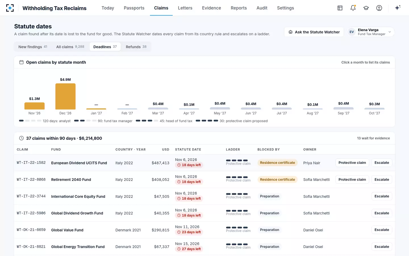This screenshot has height=256, width=409.
Task: Open the Reports tab
Action: (239, 8)
